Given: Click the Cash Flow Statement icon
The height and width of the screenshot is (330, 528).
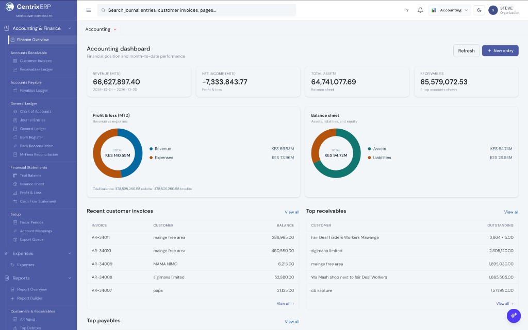Looking at the screenshot, I should pos(15,201).
